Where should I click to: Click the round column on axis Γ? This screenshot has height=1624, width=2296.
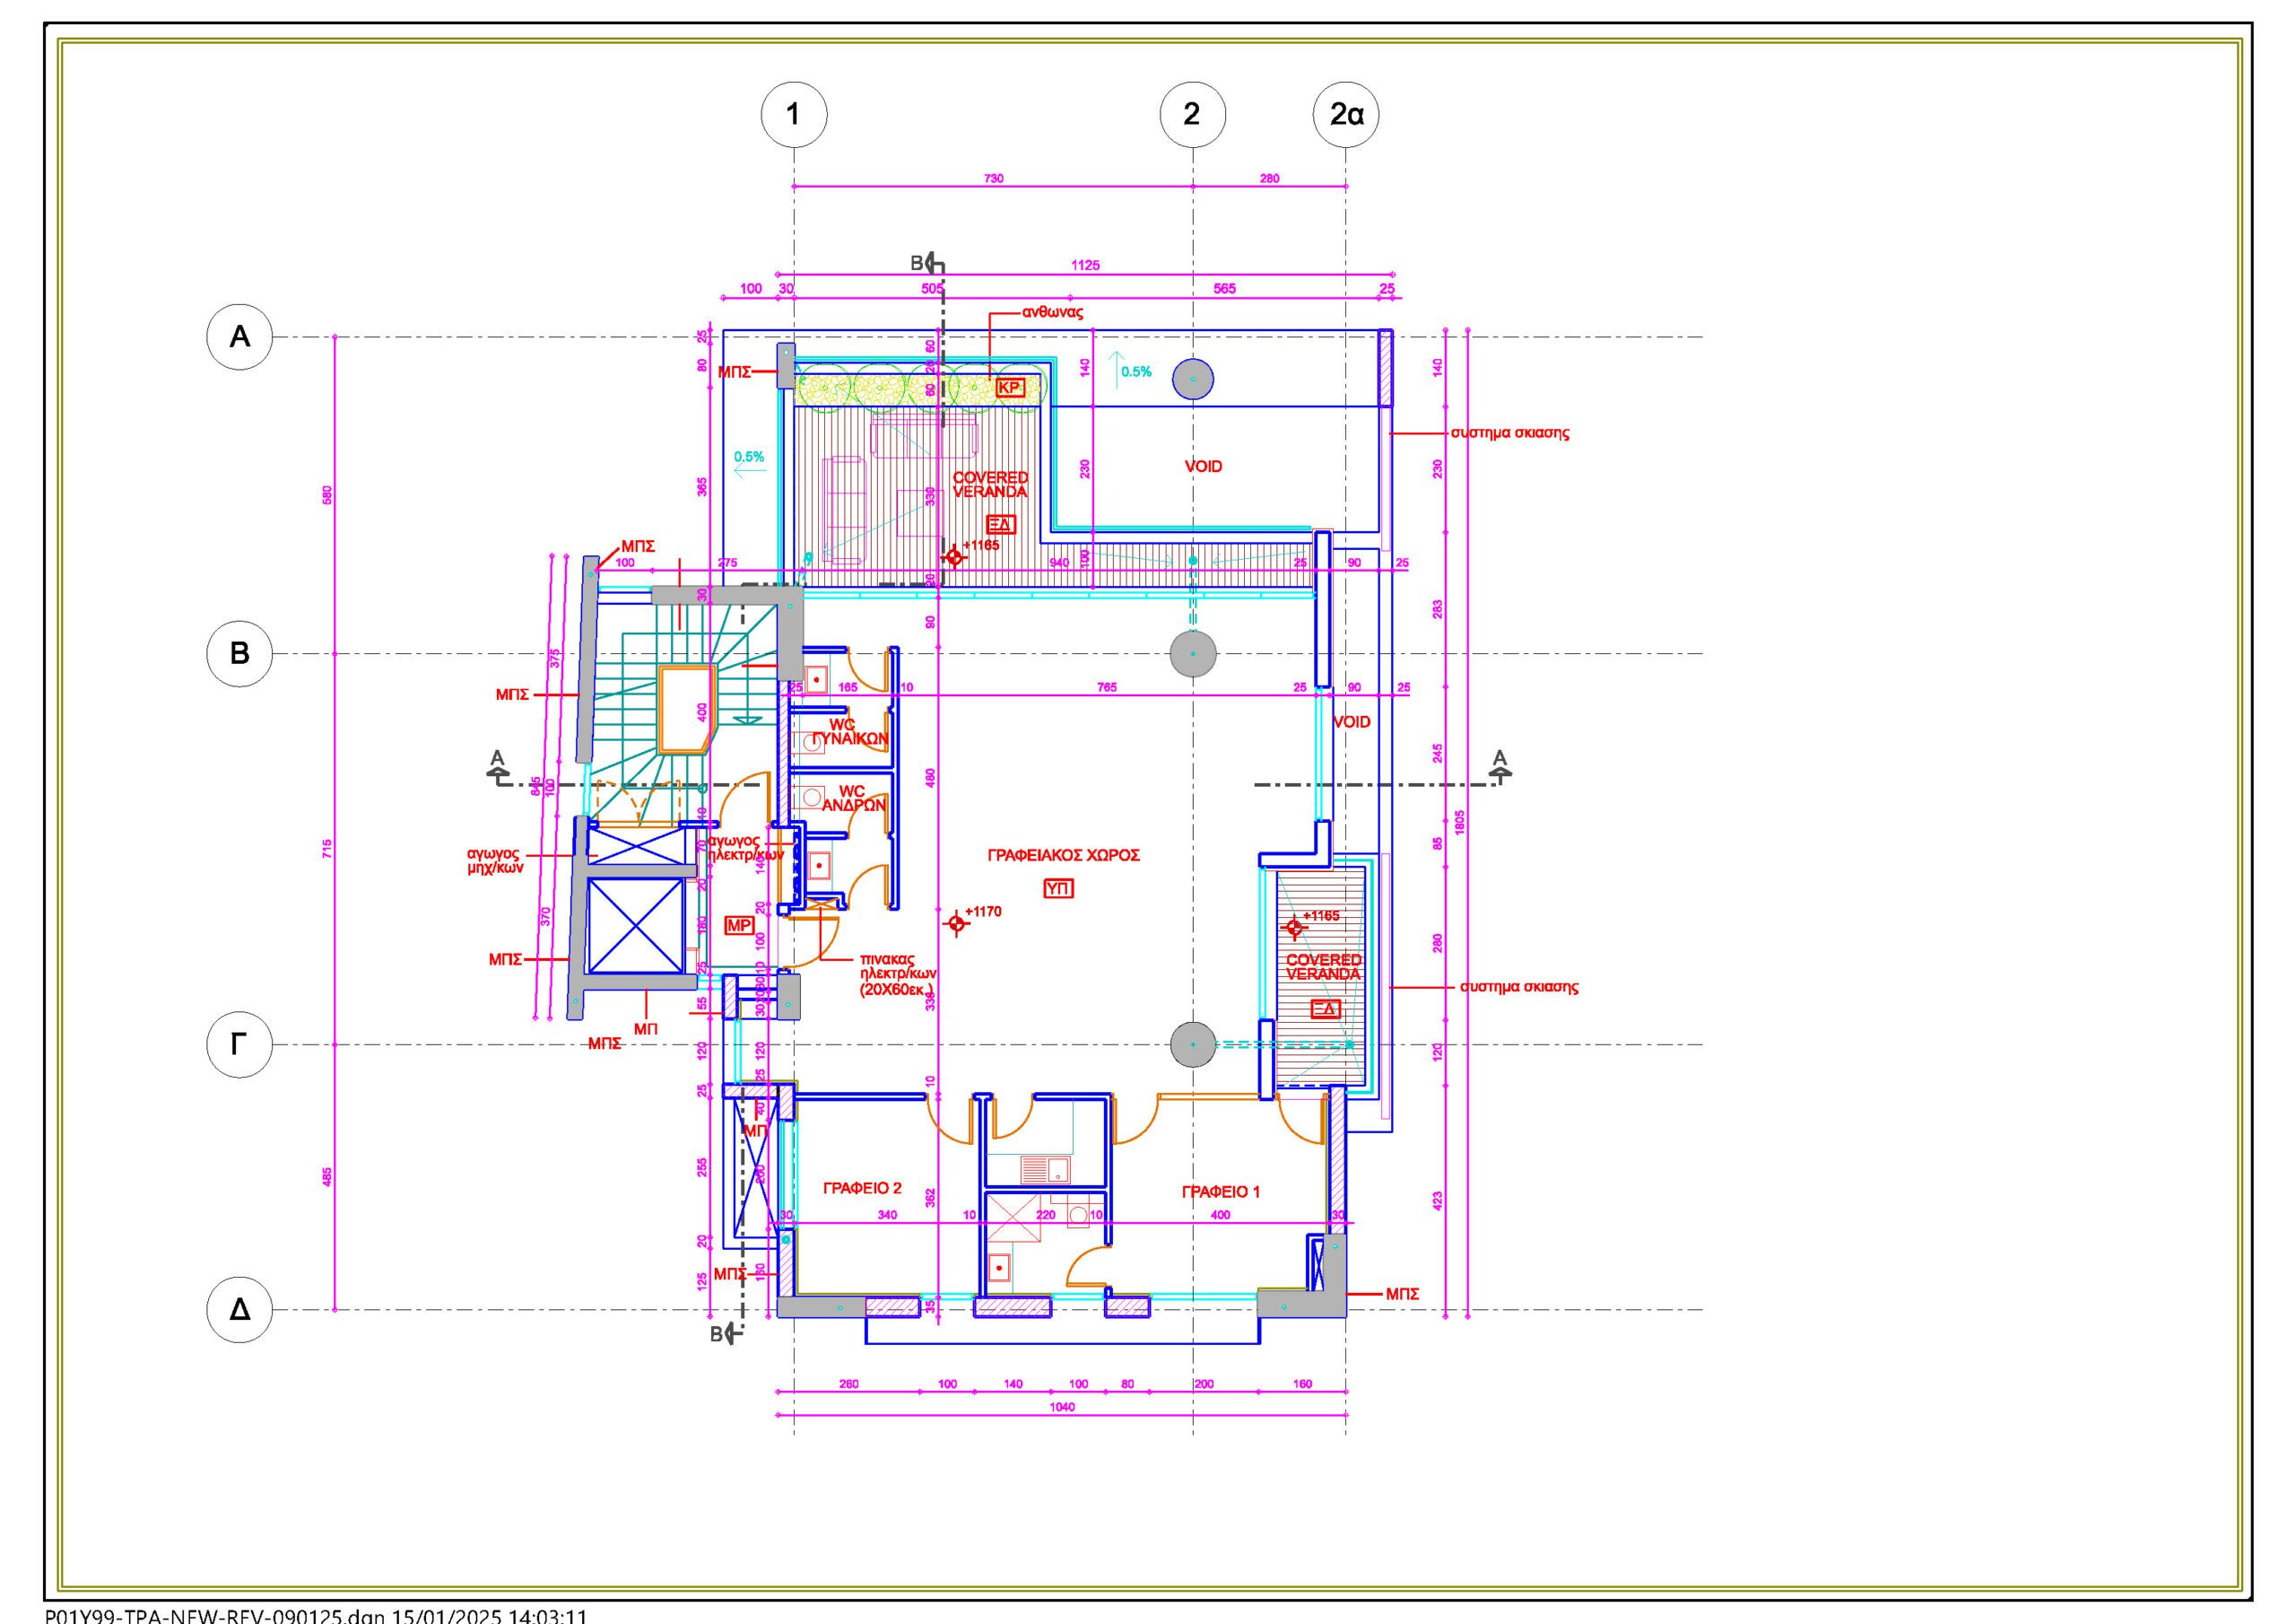1193,1044
